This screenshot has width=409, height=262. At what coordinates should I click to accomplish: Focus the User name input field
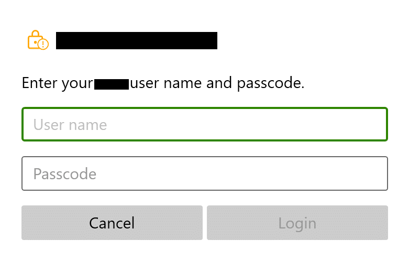coord(204,125)
